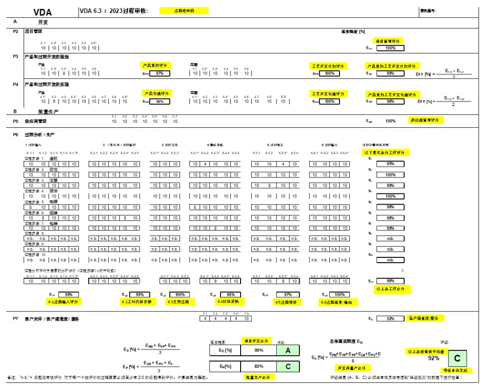Click the 'A 开发' section heading

point(31,22)
